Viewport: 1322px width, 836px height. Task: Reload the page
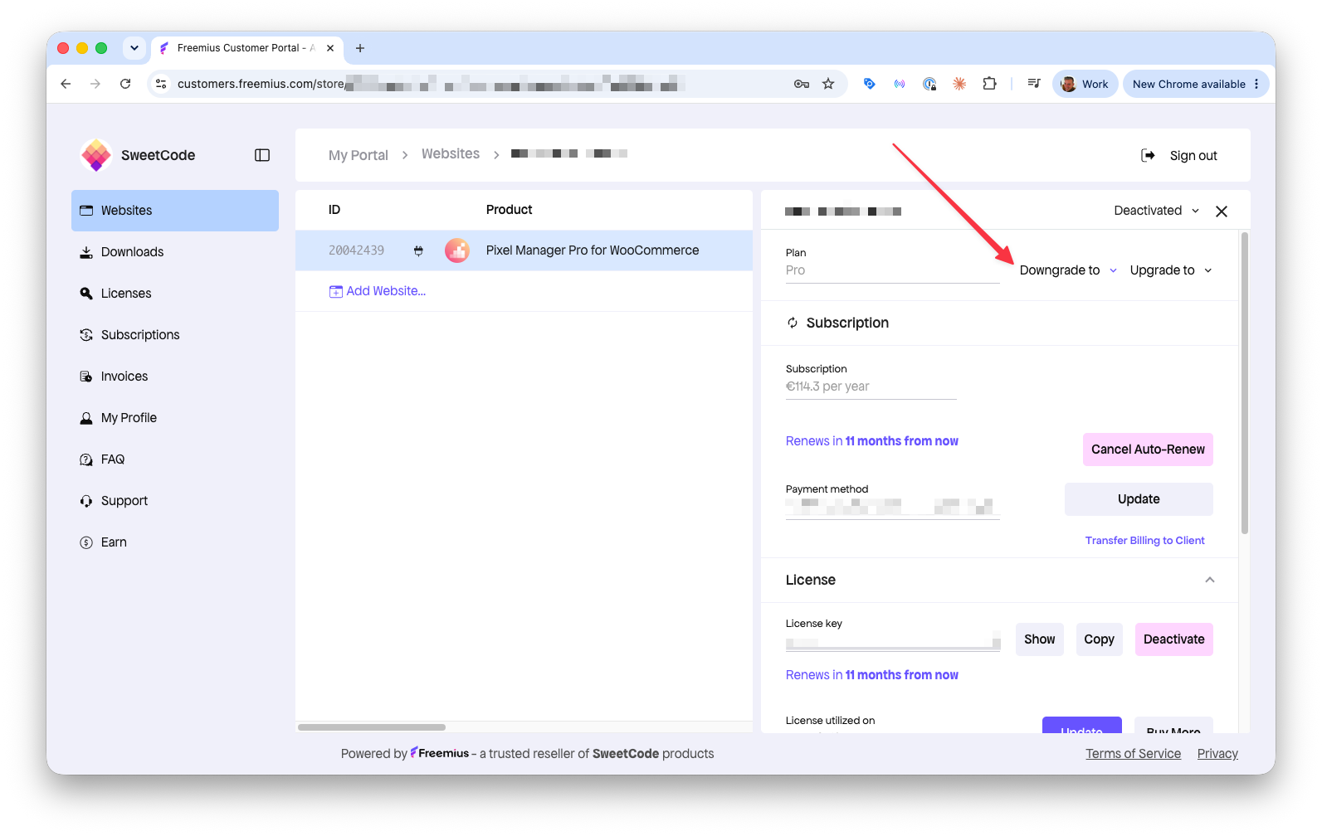[125, 84]
